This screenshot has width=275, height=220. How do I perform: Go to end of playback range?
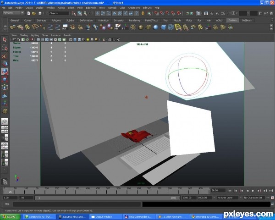[271, 191]
